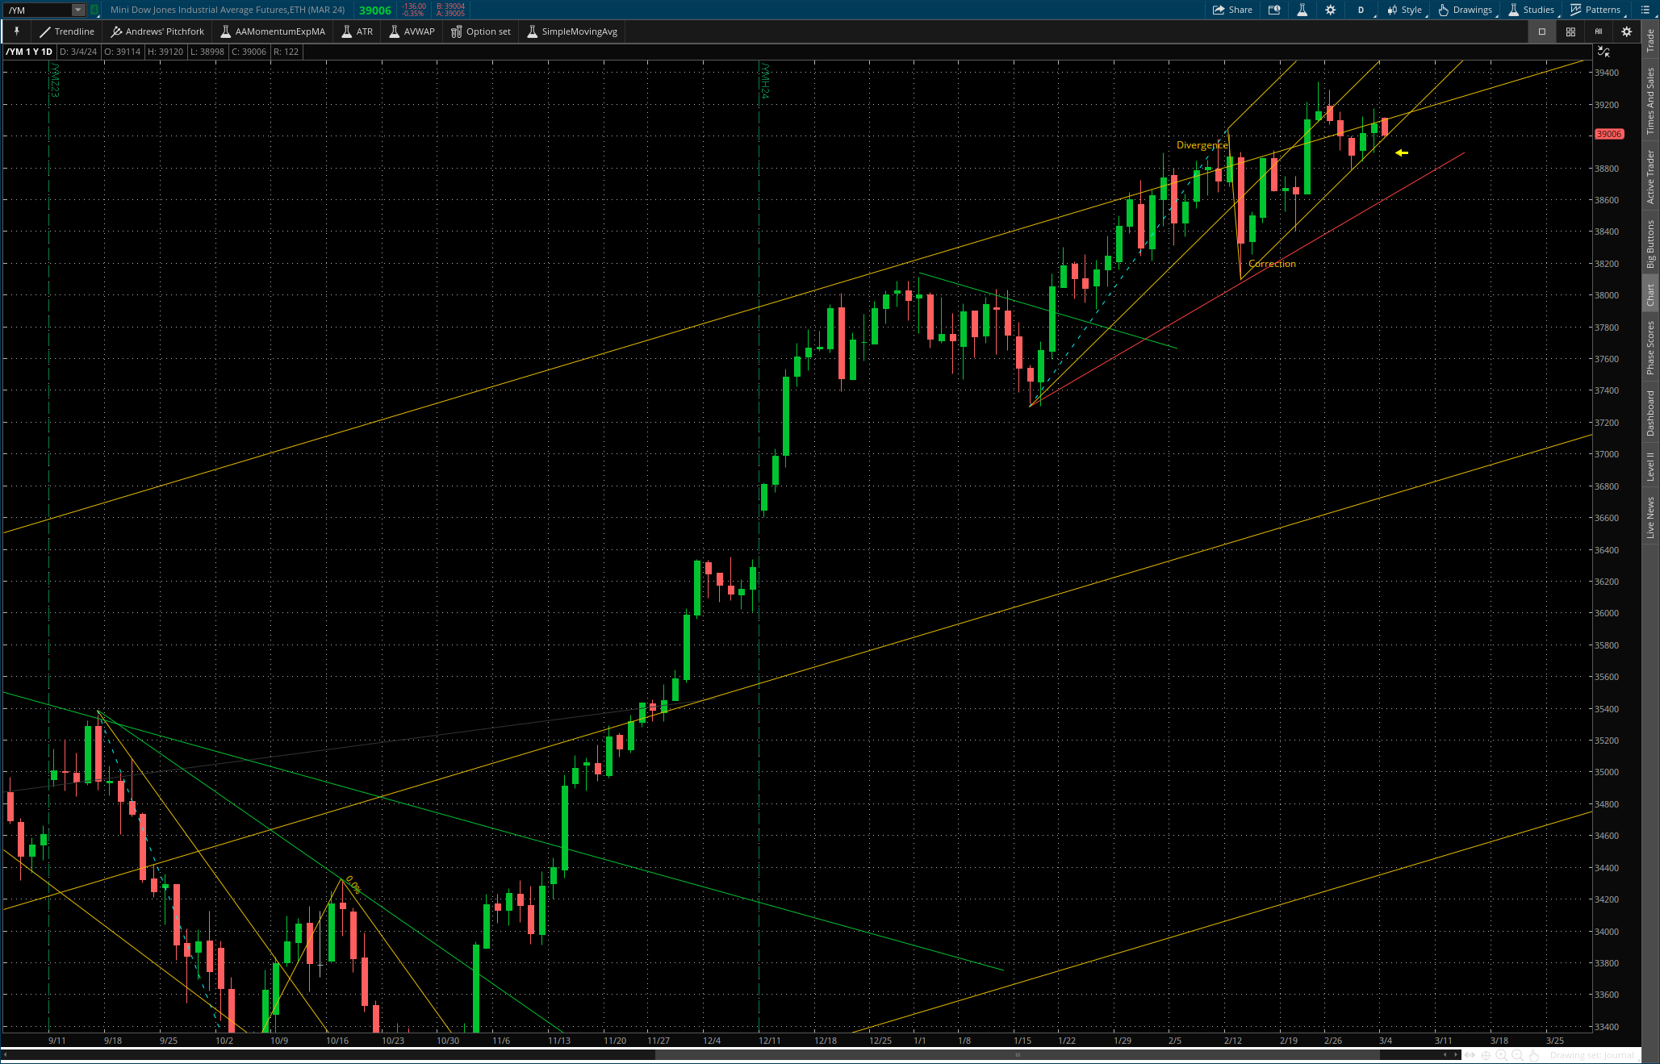This screenshot has height=1064, width=1660.
Task: Open the flask Edit Studies icon
Action: click(1302, 10)
